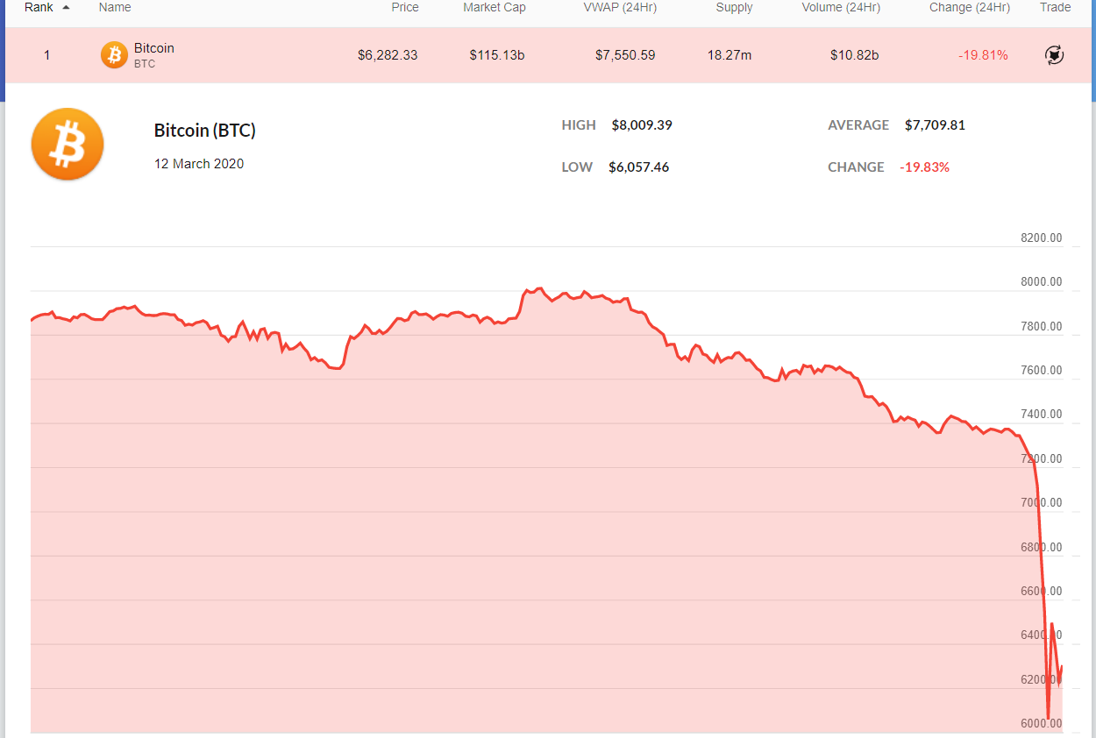Image resolution: width=1096 pixels, height=738 pixels.
Task: Click the 8200.00 axis label
Action: pyautogui.click(x=1042, y=238)
